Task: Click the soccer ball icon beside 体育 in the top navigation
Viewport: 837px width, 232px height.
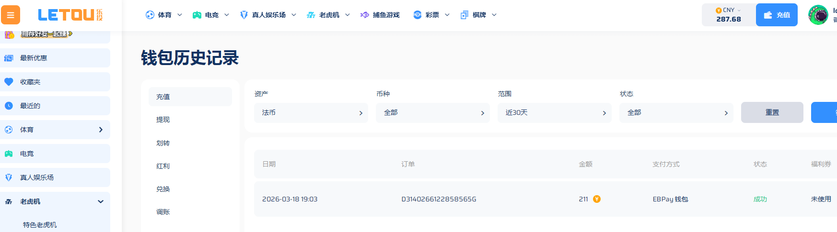Action: point(150,15)
